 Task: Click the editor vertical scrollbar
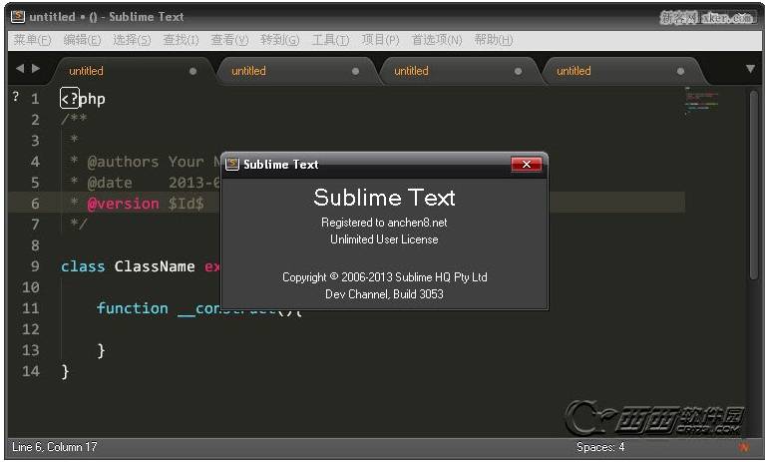click(x=754, y=186)
